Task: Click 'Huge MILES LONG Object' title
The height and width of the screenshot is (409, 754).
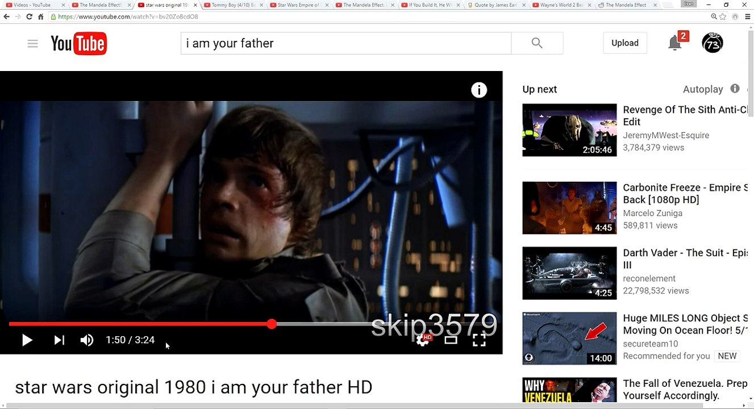Action: point(685,324)
